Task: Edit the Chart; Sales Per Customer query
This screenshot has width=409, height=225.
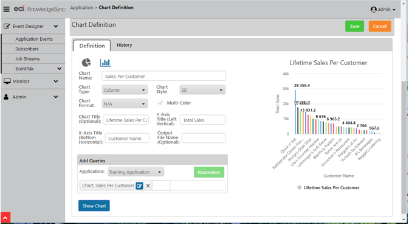Action: (x=139, y=186)
